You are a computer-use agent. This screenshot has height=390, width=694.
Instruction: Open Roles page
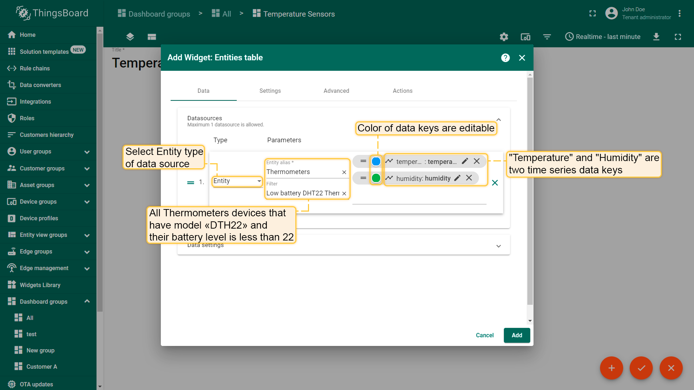click(48, 118)
